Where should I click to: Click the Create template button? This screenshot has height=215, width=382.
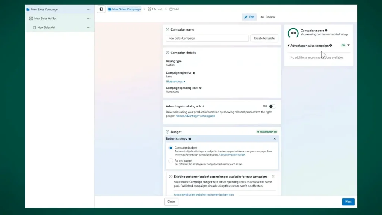coord(264,38)
